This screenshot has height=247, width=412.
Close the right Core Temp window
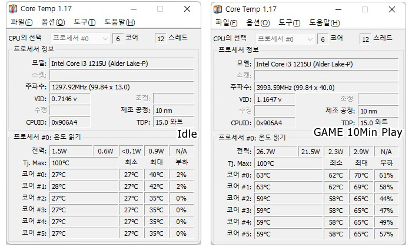click(x=392, y=9)
